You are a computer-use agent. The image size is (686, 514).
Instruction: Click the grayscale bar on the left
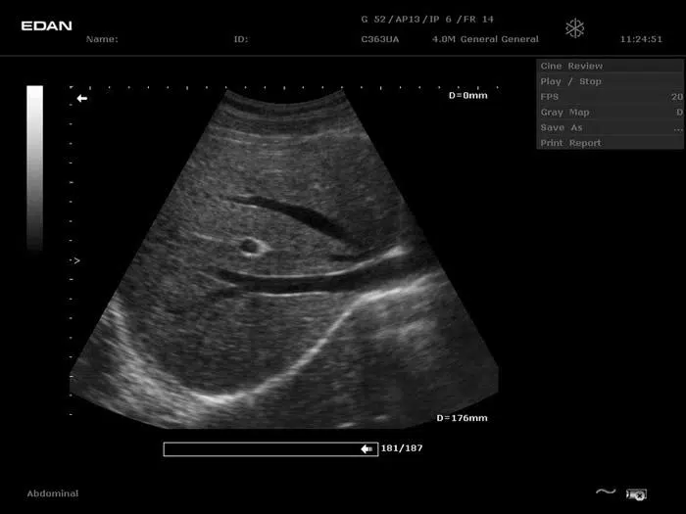[34, 166]
